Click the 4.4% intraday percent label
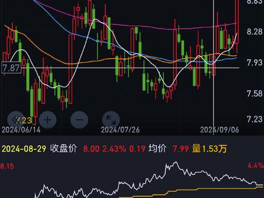Screen dimensions: 264x198 pos(255,166)
